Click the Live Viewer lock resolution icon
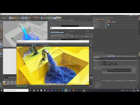 [30, 45]
